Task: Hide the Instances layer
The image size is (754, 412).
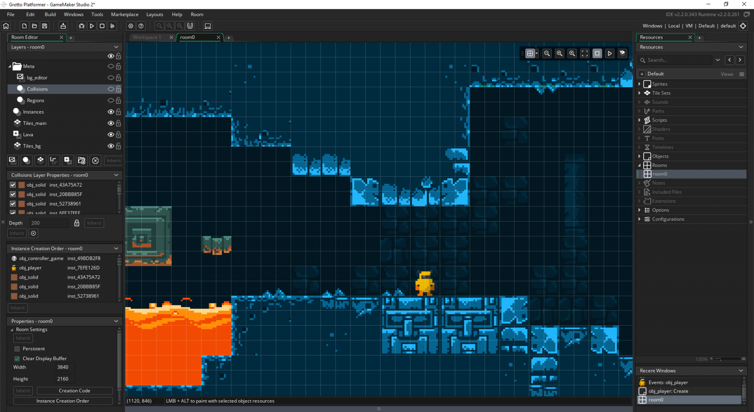Action: point(111,112)
